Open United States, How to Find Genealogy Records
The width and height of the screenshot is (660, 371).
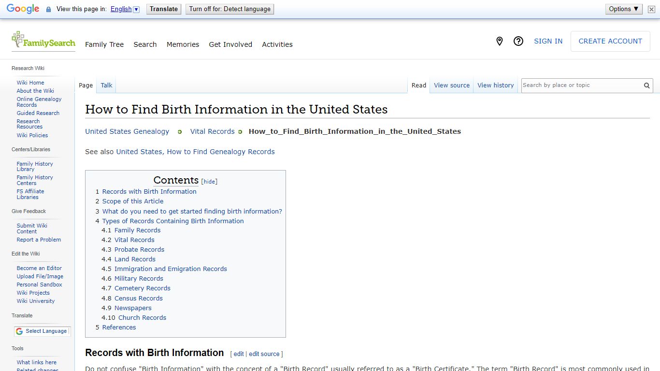click(195, 152)
